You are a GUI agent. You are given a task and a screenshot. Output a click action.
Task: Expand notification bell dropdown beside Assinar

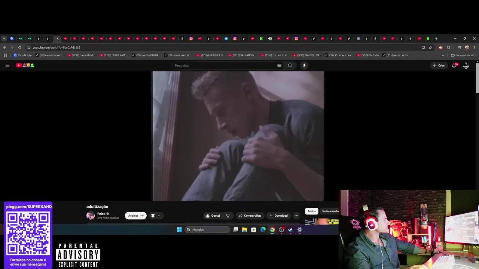pyautogui.click(x=155, y=216)
